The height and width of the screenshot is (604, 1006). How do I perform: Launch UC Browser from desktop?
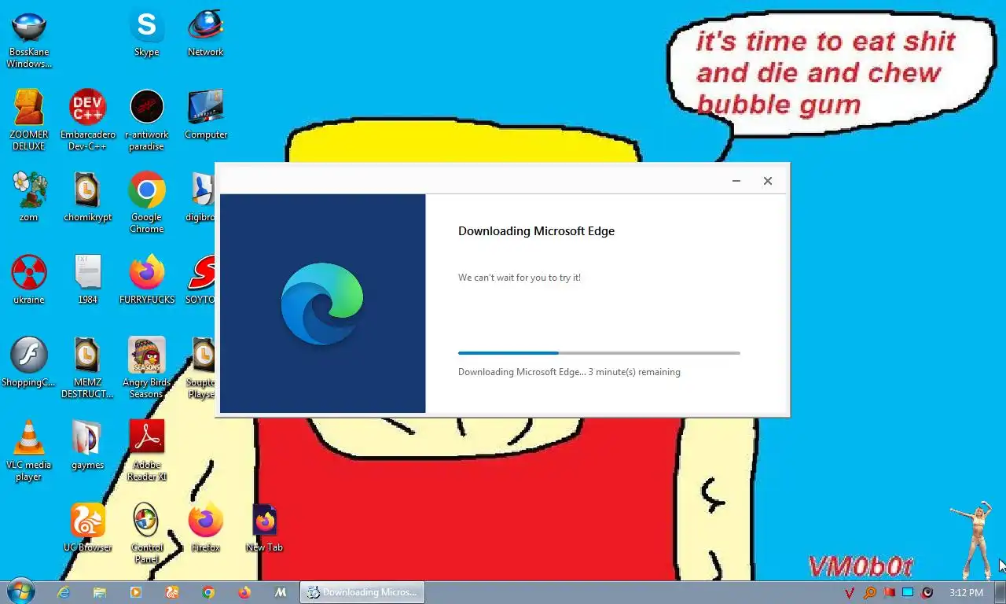tap(87, 527)
